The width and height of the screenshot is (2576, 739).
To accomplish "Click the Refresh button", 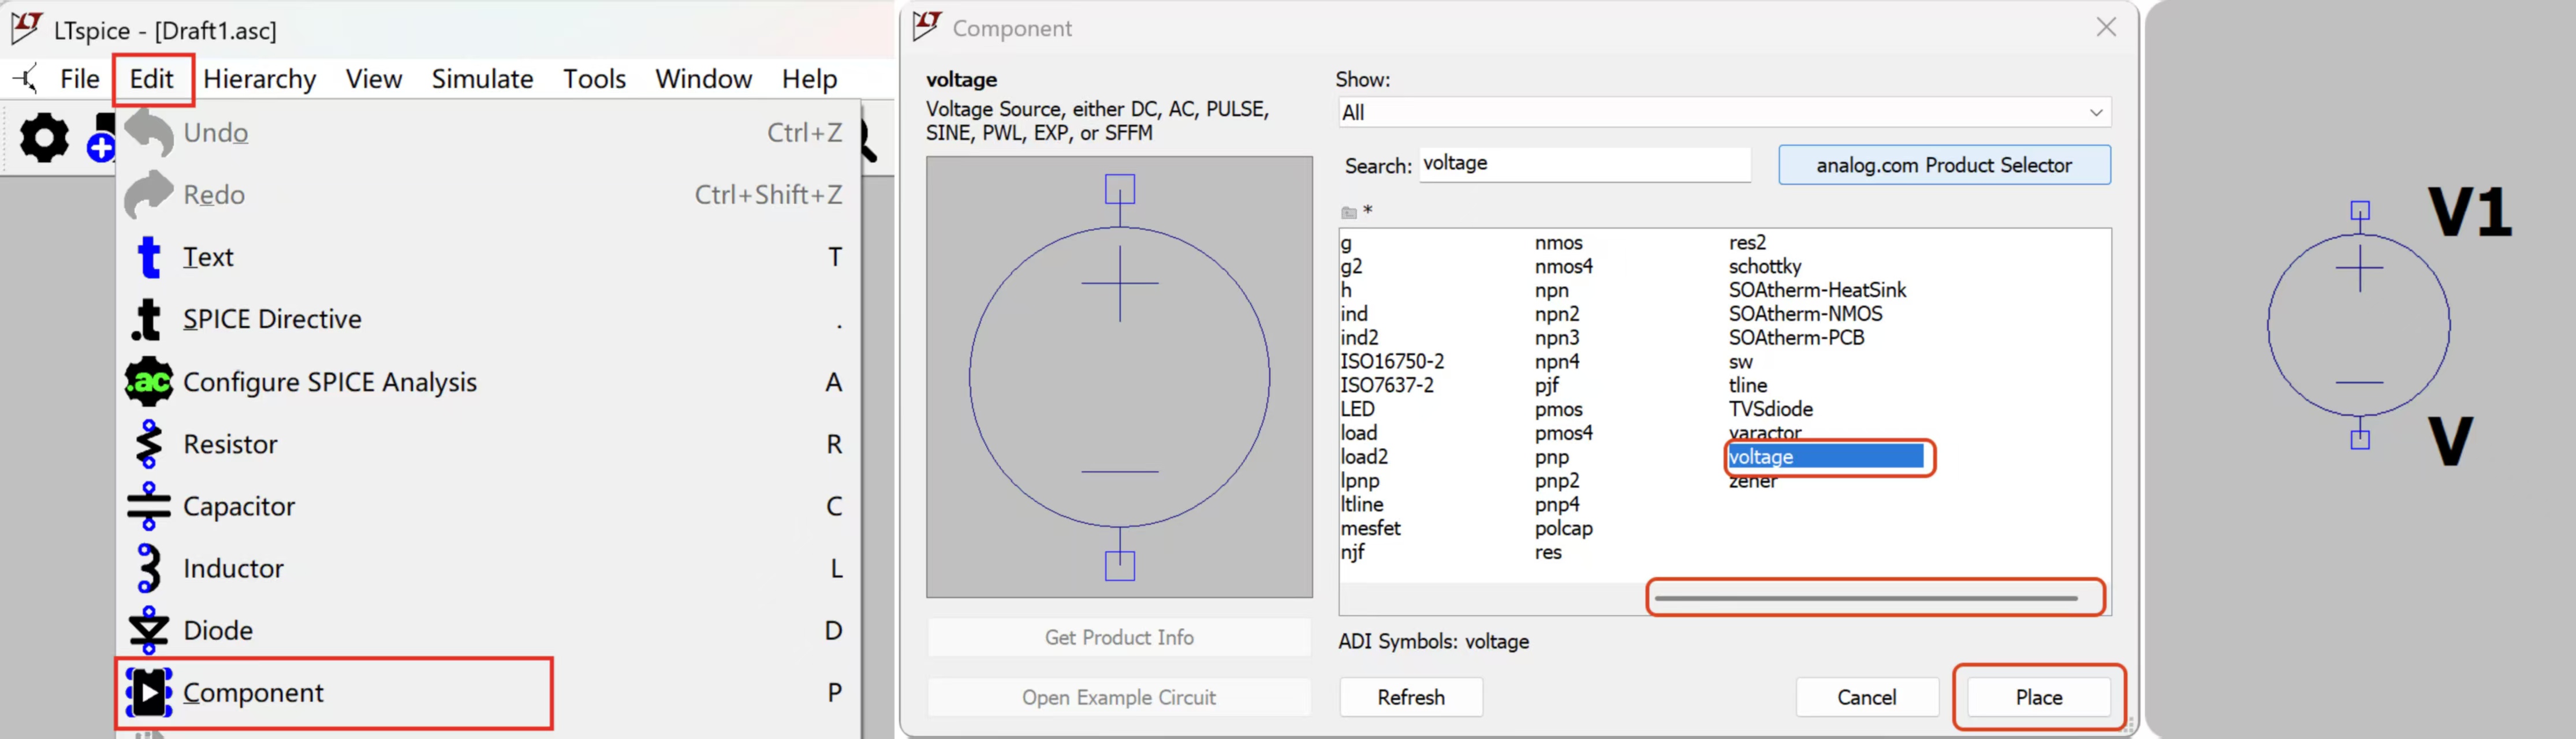I will tap(1410, 697).
